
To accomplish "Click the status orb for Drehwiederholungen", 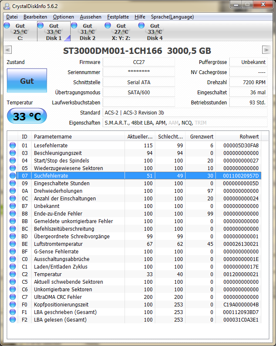I will click(13, 191).
